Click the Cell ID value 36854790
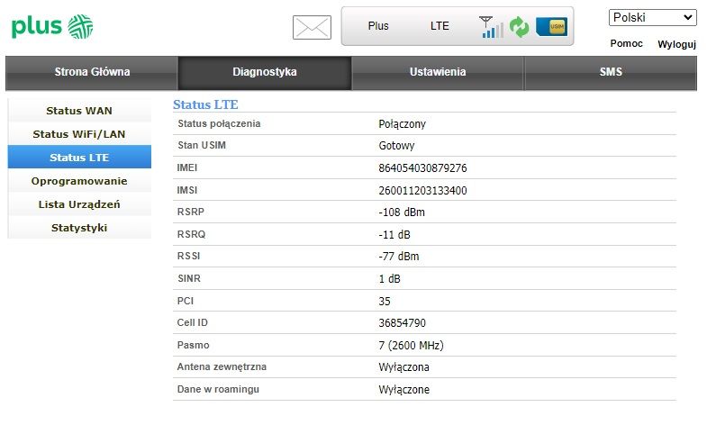Viewport: 707px width, 425px height. pyautogui.click(x=402, y=323)
